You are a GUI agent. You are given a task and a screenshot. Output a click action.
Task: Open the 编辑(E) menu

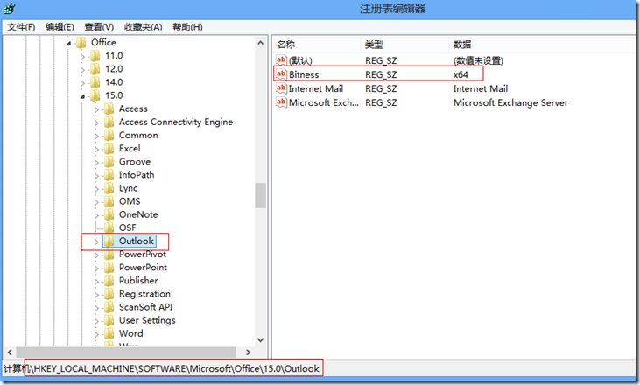coord(60,27)
